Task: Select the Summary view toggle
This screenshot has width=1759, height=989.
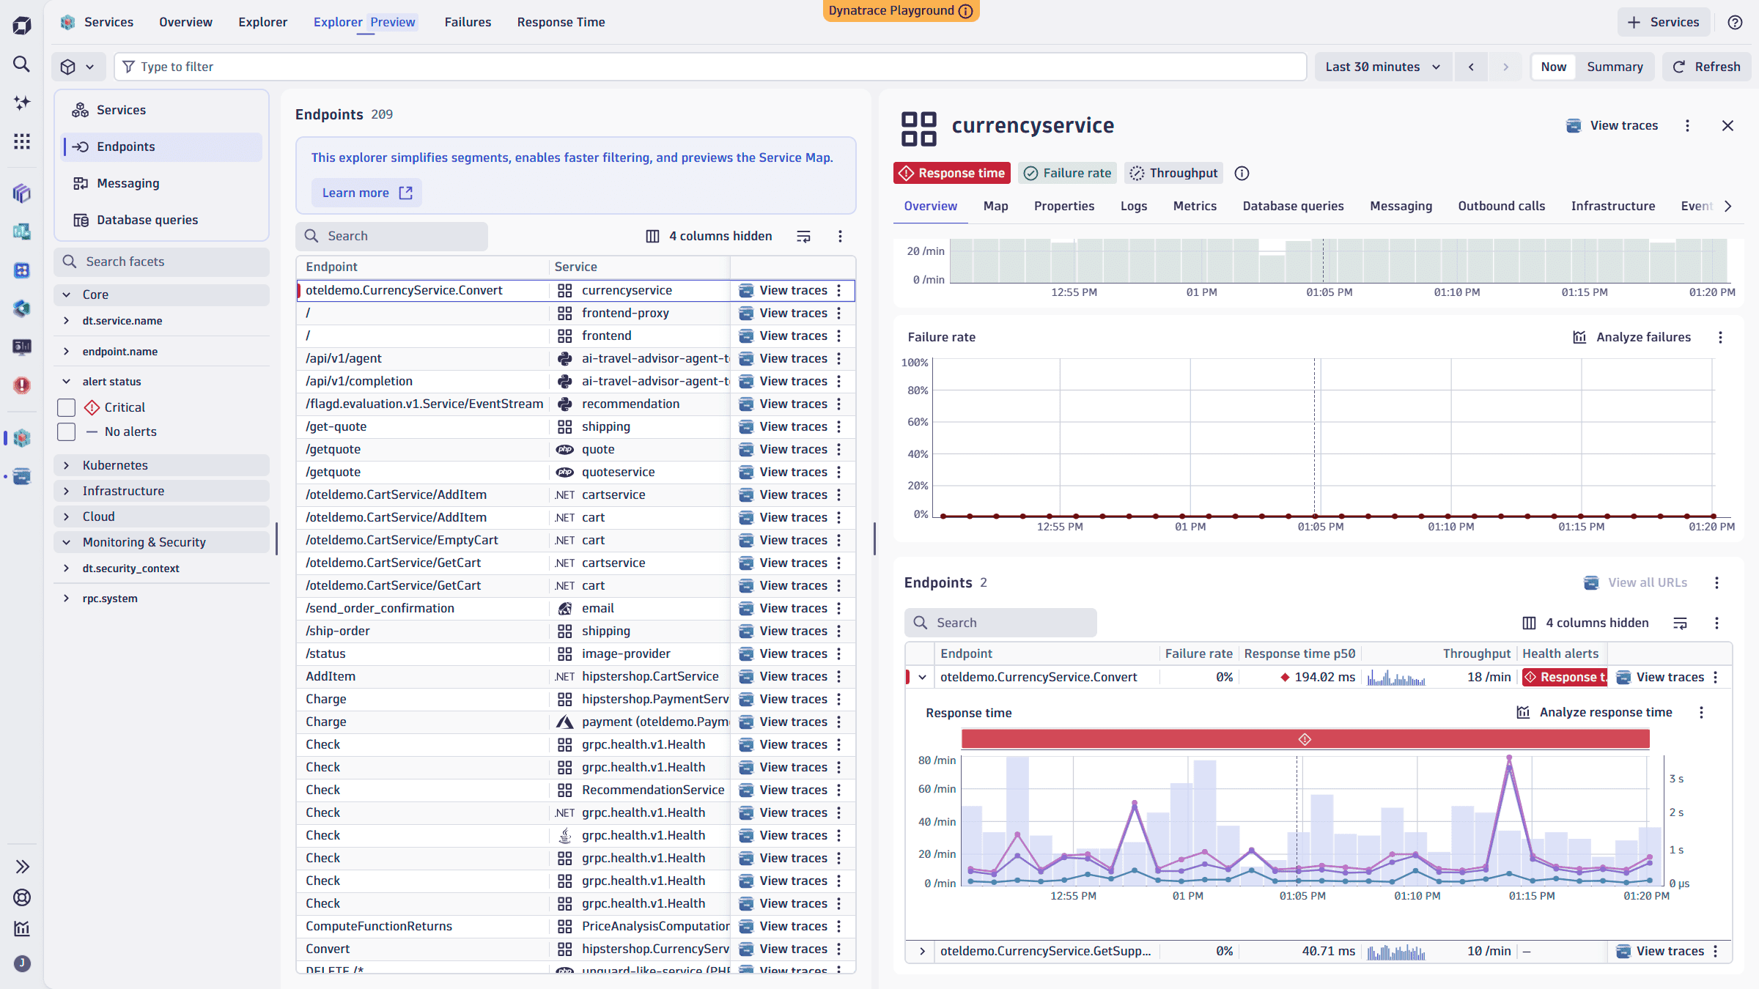Action: (1615, 67)
